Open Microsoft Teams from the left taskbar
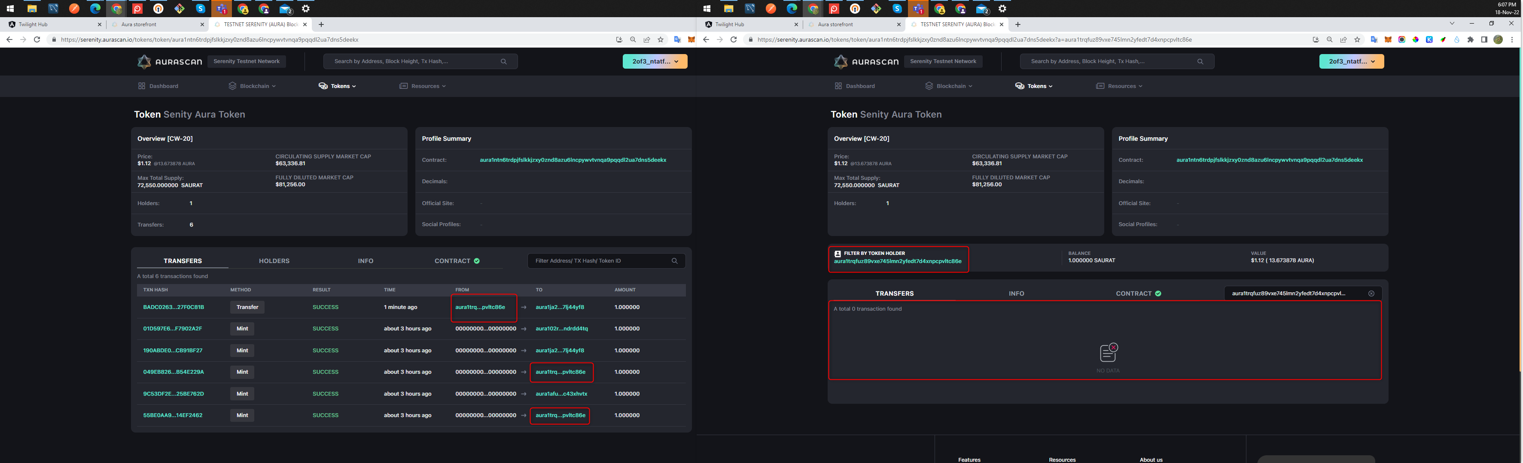Viewport: 1523px width, 463px height. (222, 8)
